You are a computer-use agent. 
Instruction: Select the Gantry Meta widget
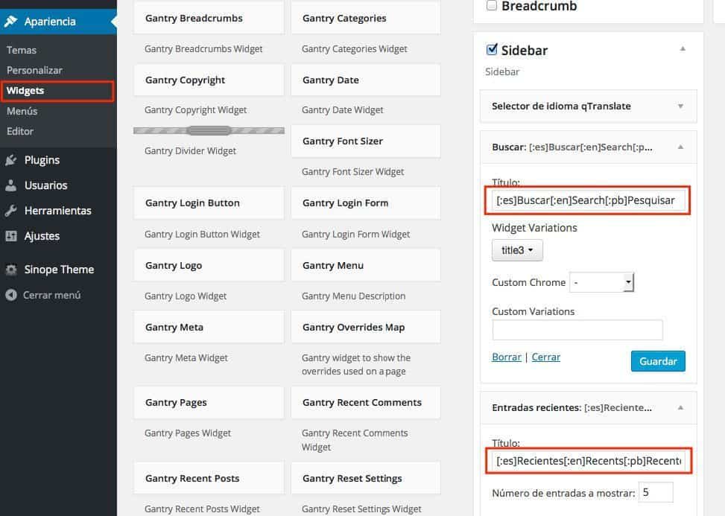point(209,328)
